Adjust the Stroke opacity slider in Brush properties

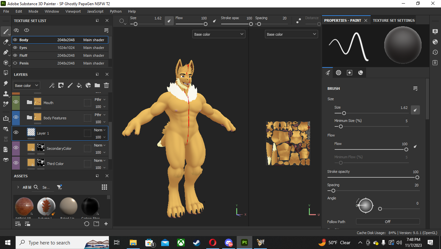pos(417,177)
